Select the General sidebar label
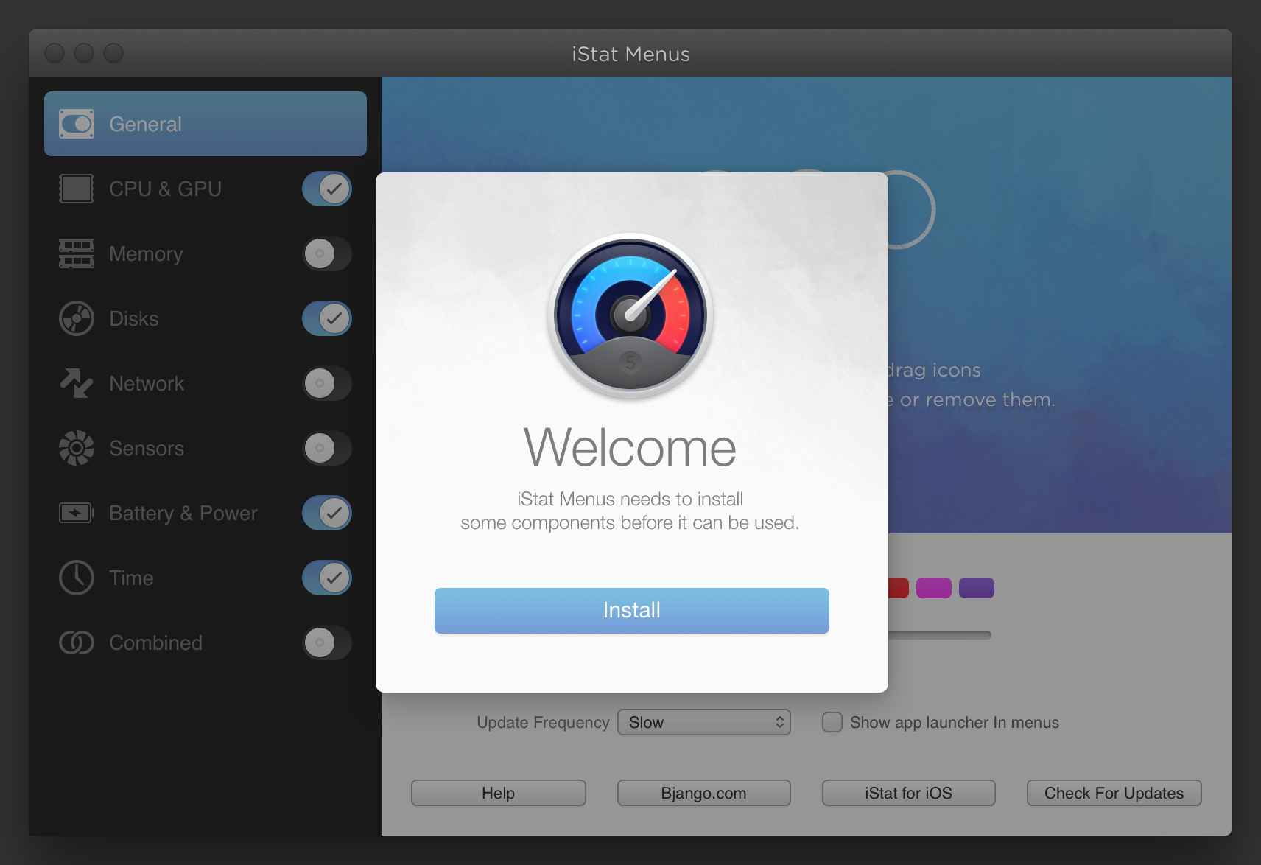This screenshot has height=865, width=1261. 145,124
